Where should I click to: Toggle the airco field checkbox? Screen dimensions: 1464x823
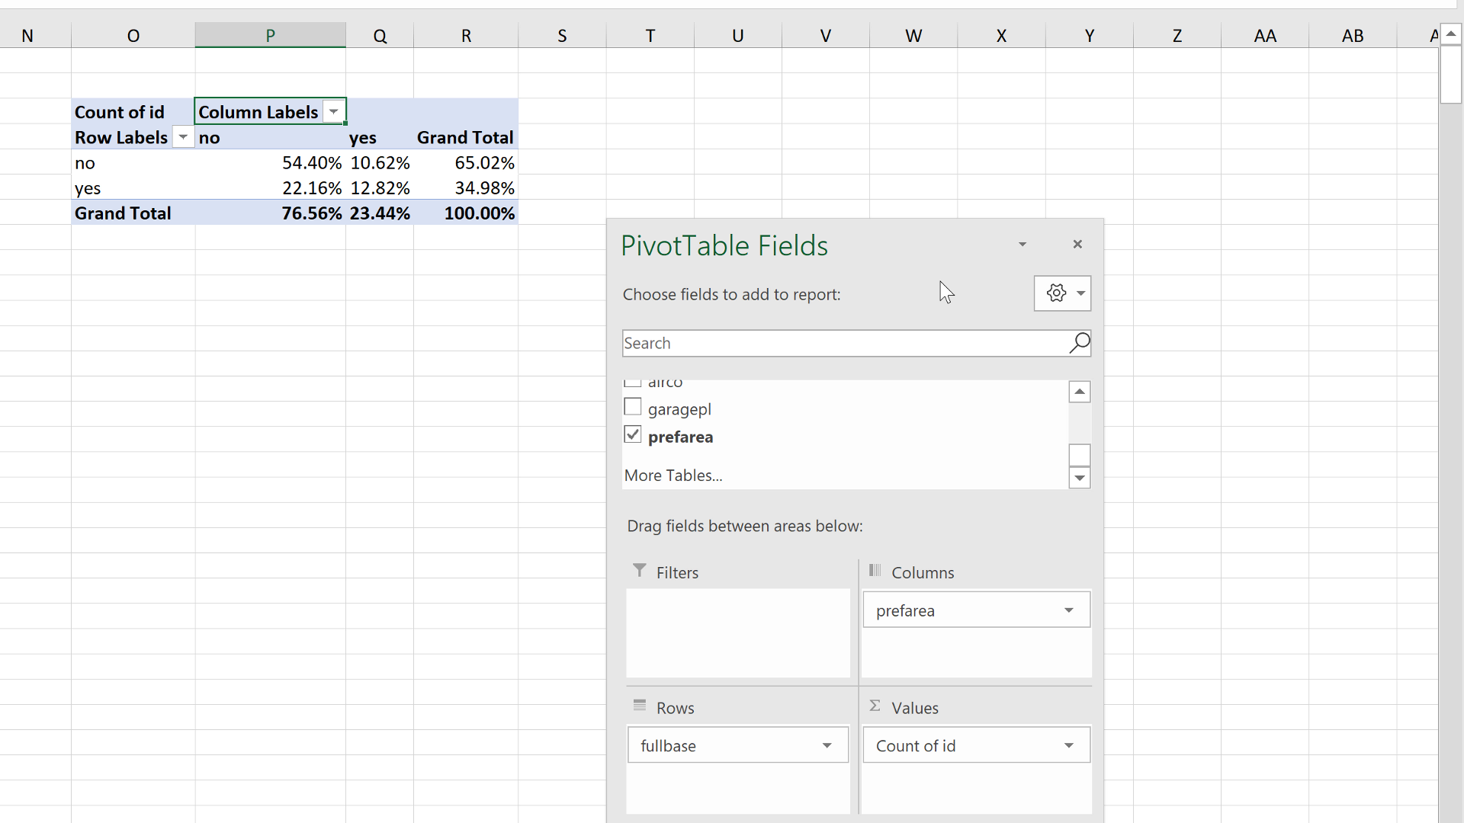(633, 383)
